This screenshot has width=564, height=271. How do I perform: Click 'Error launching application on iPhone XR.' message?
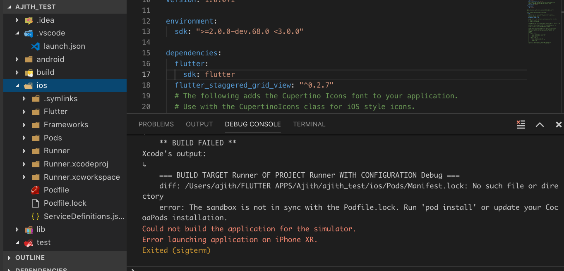(230, 240)
